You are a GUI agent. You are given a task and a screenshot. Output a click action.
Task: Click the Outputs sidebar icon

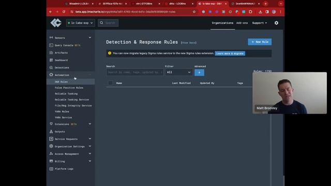51,131
